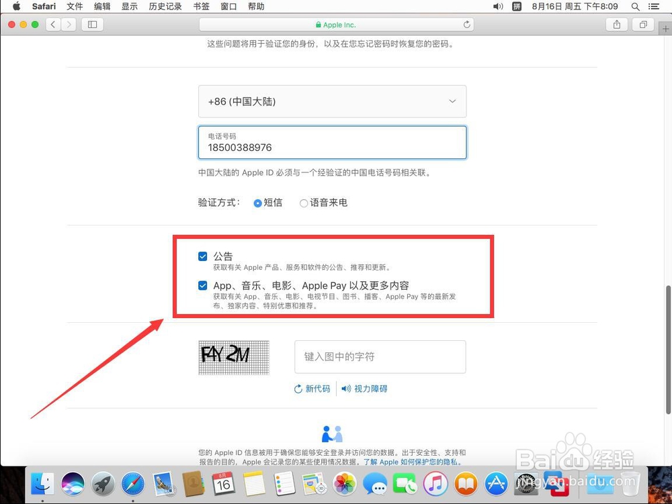Expand the +86 (中国大陆) country dropdown

(332, 101)
